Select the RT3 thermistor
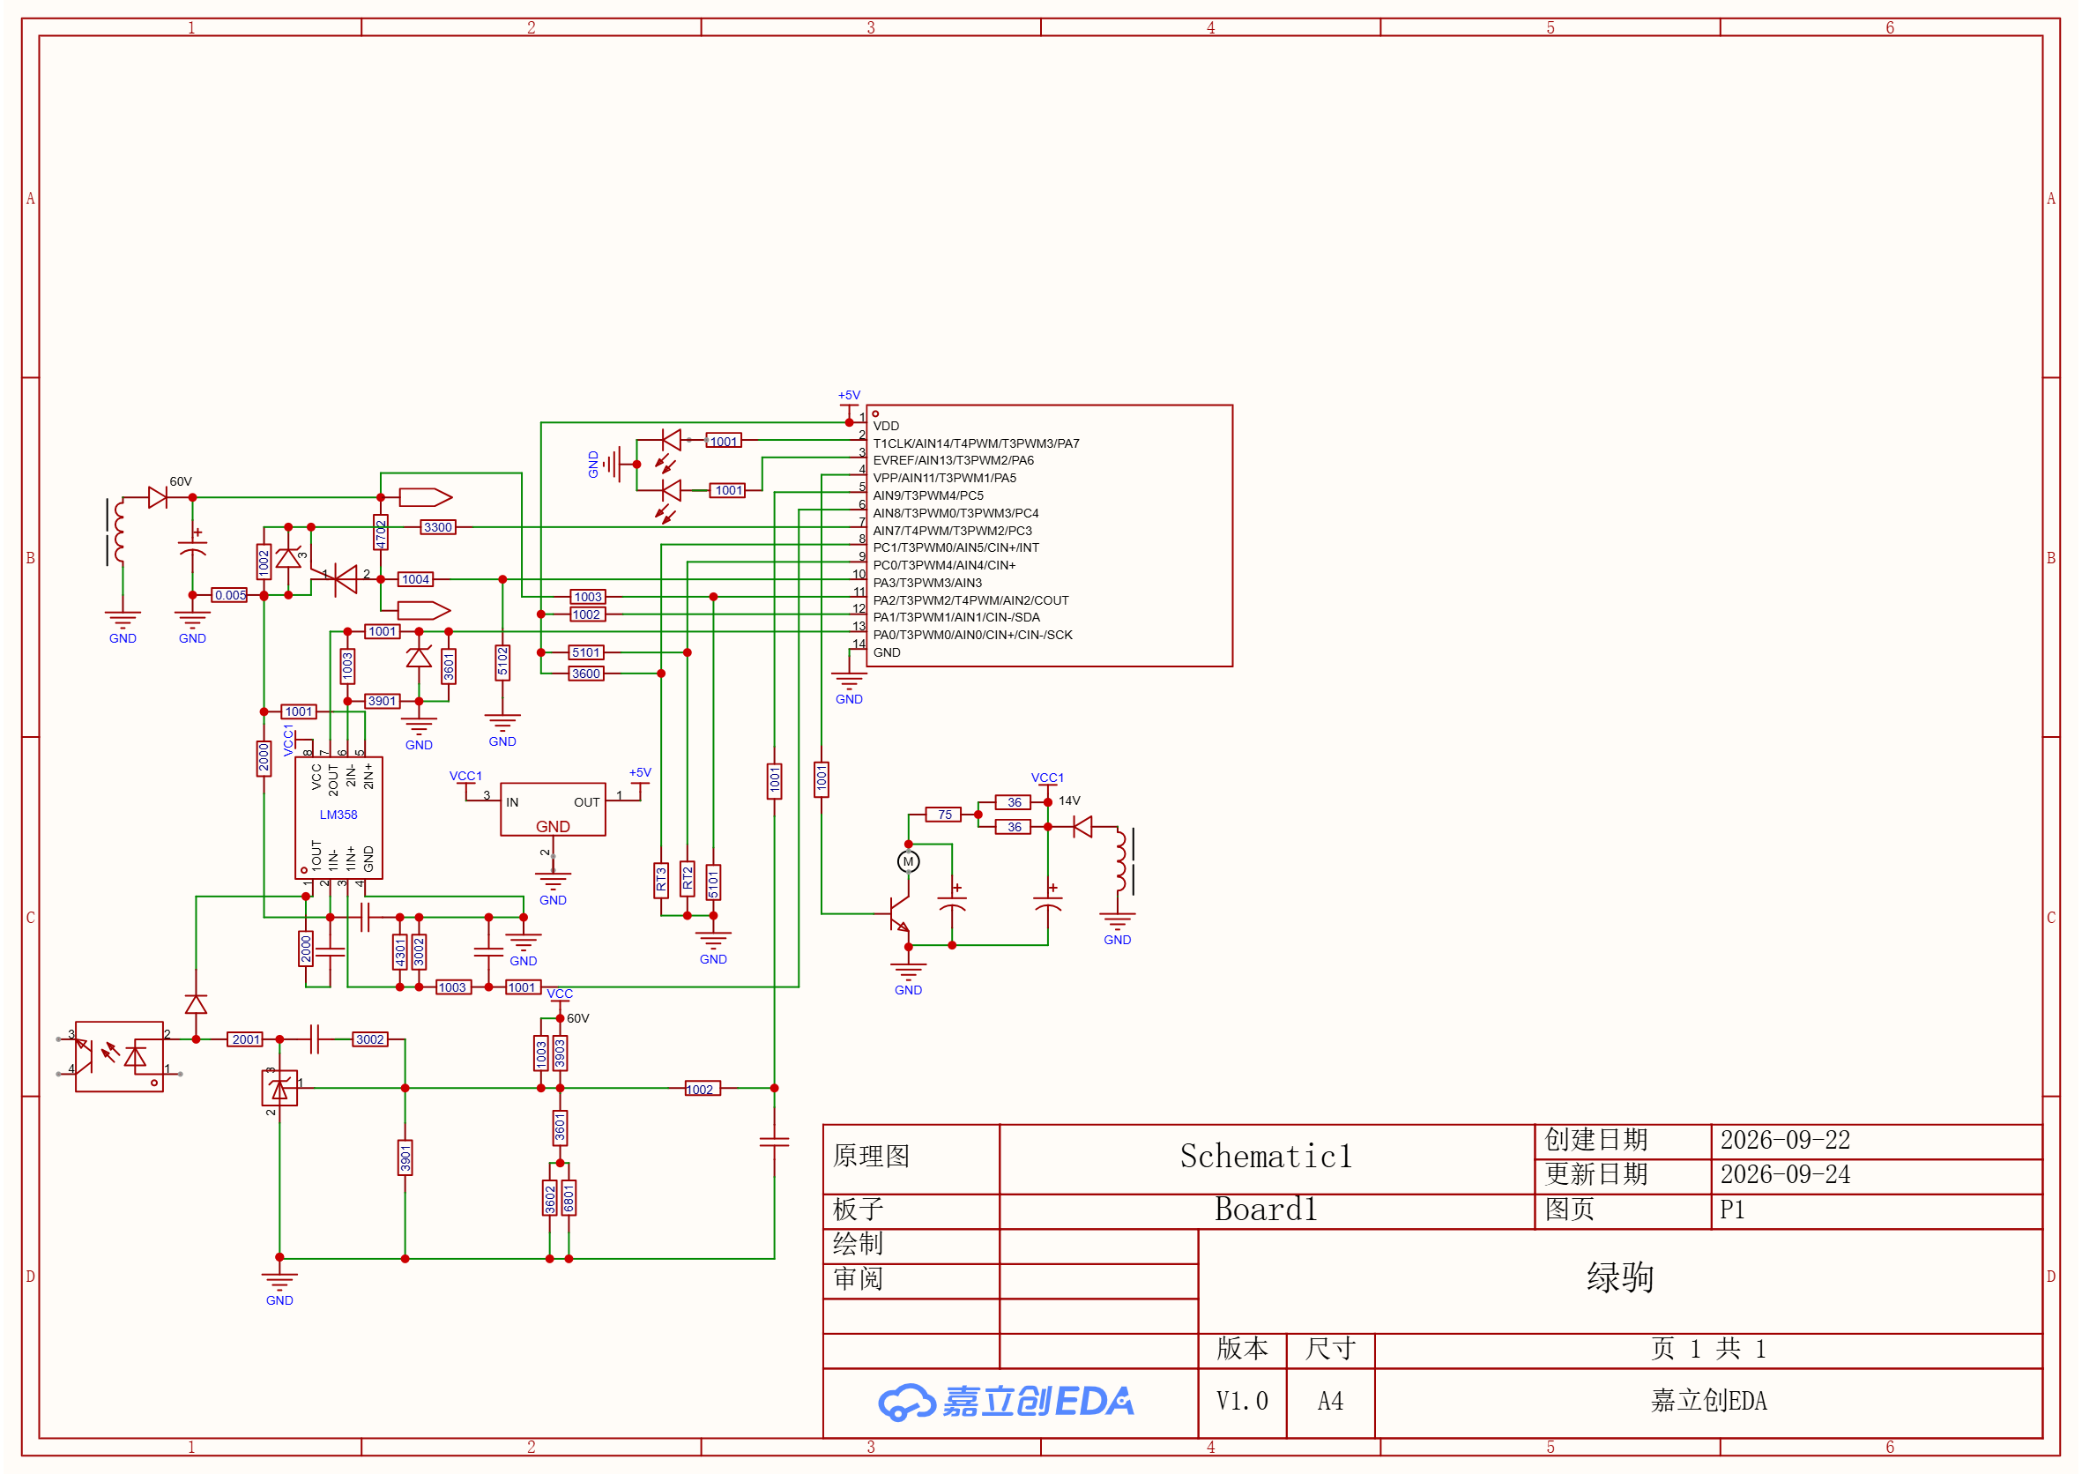Image resolution: width=2082 pixels, height=1474 pixels. pyautogui.click(x=661, y=881)
